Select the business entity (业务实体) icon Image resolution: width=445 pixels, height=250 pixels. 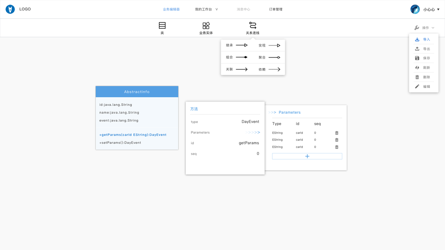point(206,25)
